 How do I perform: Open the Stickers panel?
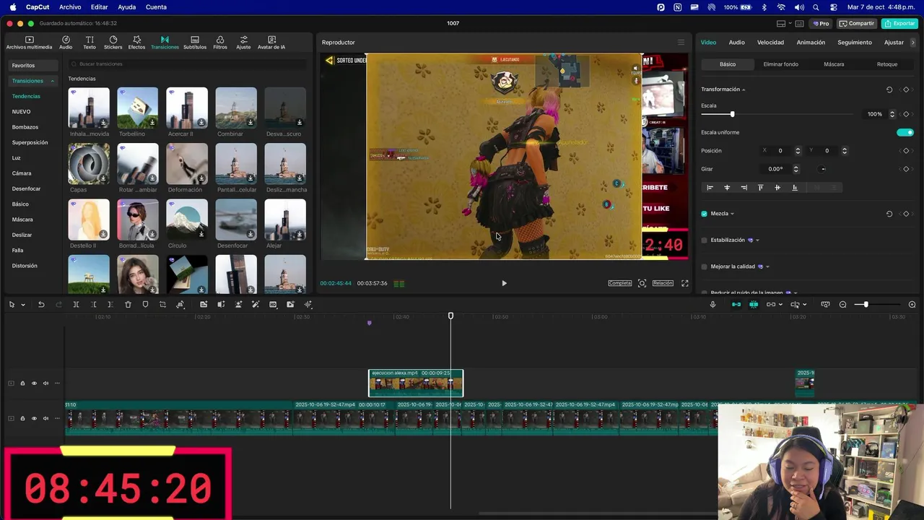(x=113, y=43)
